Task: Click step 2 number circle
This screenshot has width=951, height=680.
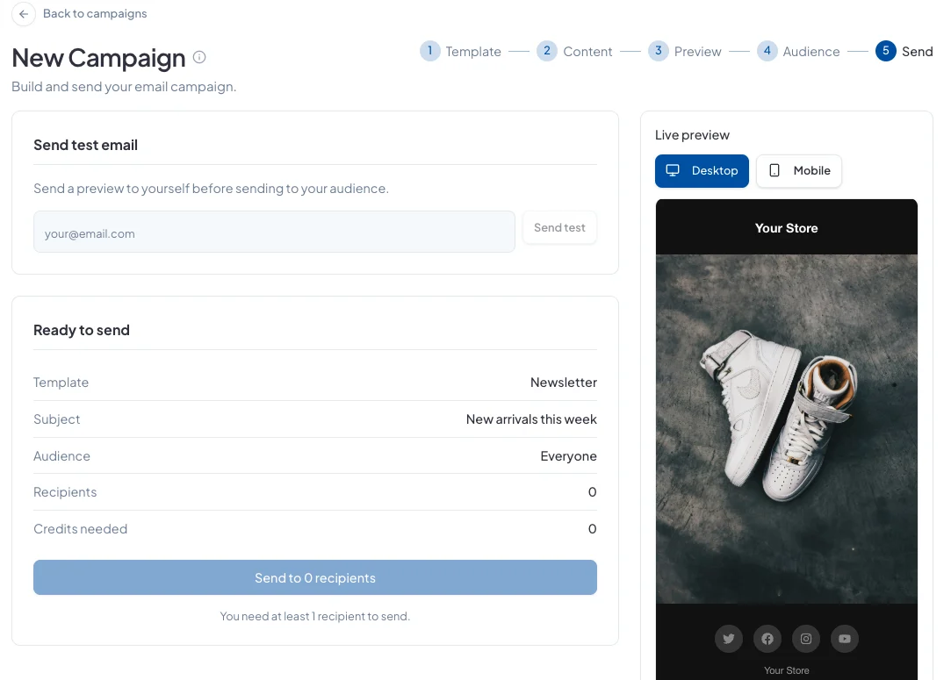Action: coord(546,51)
